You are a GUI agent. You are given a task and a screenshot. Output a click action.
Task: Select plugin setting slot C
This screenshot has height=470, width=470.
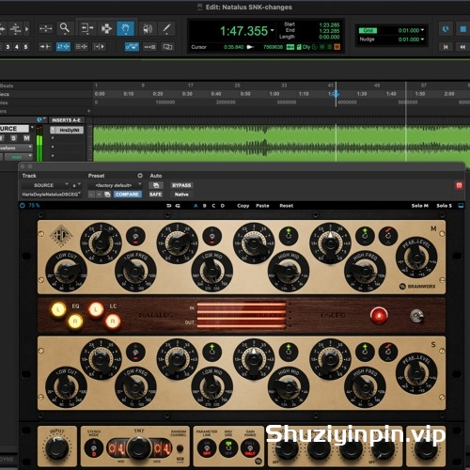pos(213,206)
